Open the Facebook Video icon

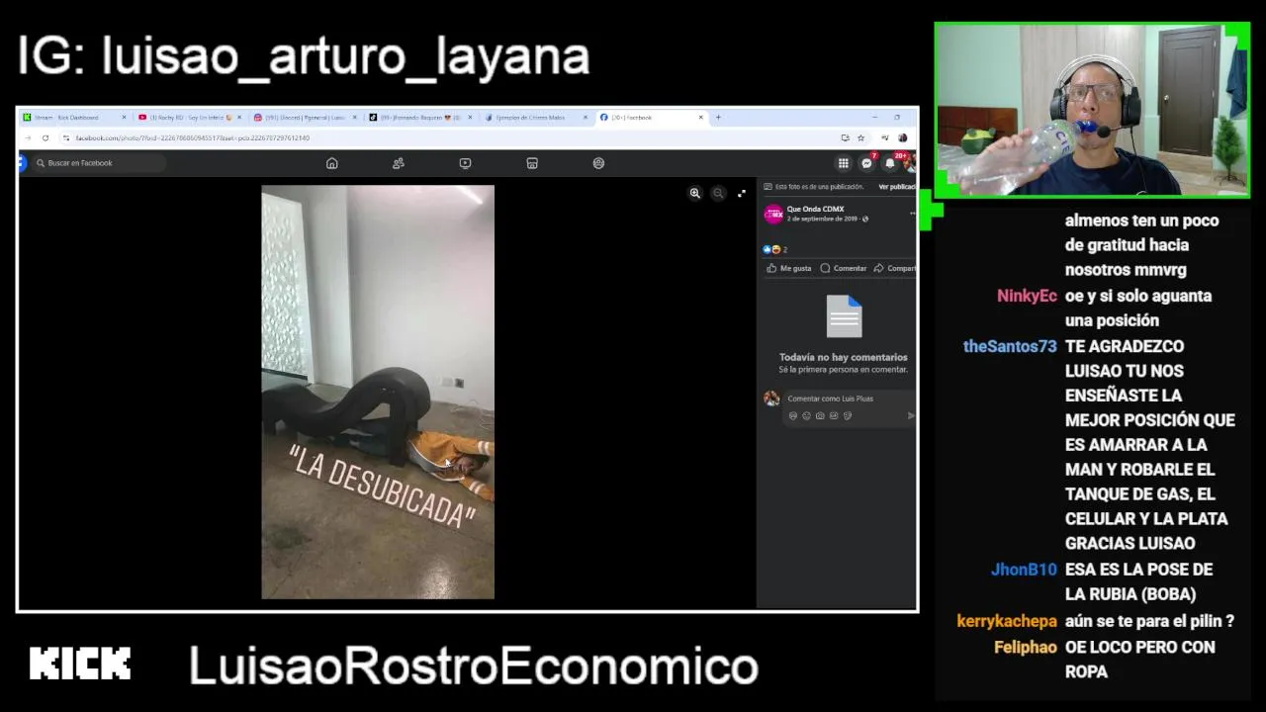point(465,163)
